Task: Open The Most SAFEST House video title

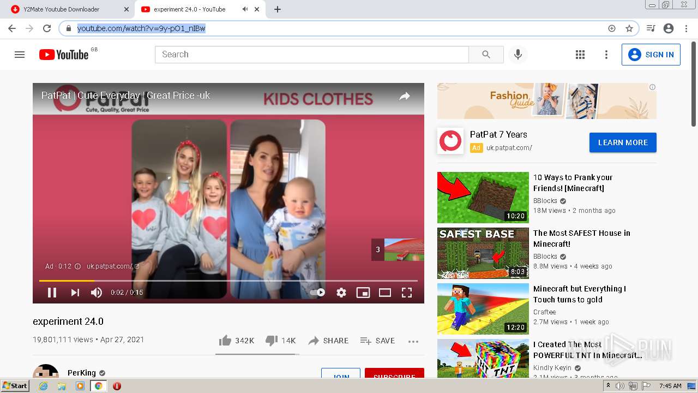Action: (582, 239)
